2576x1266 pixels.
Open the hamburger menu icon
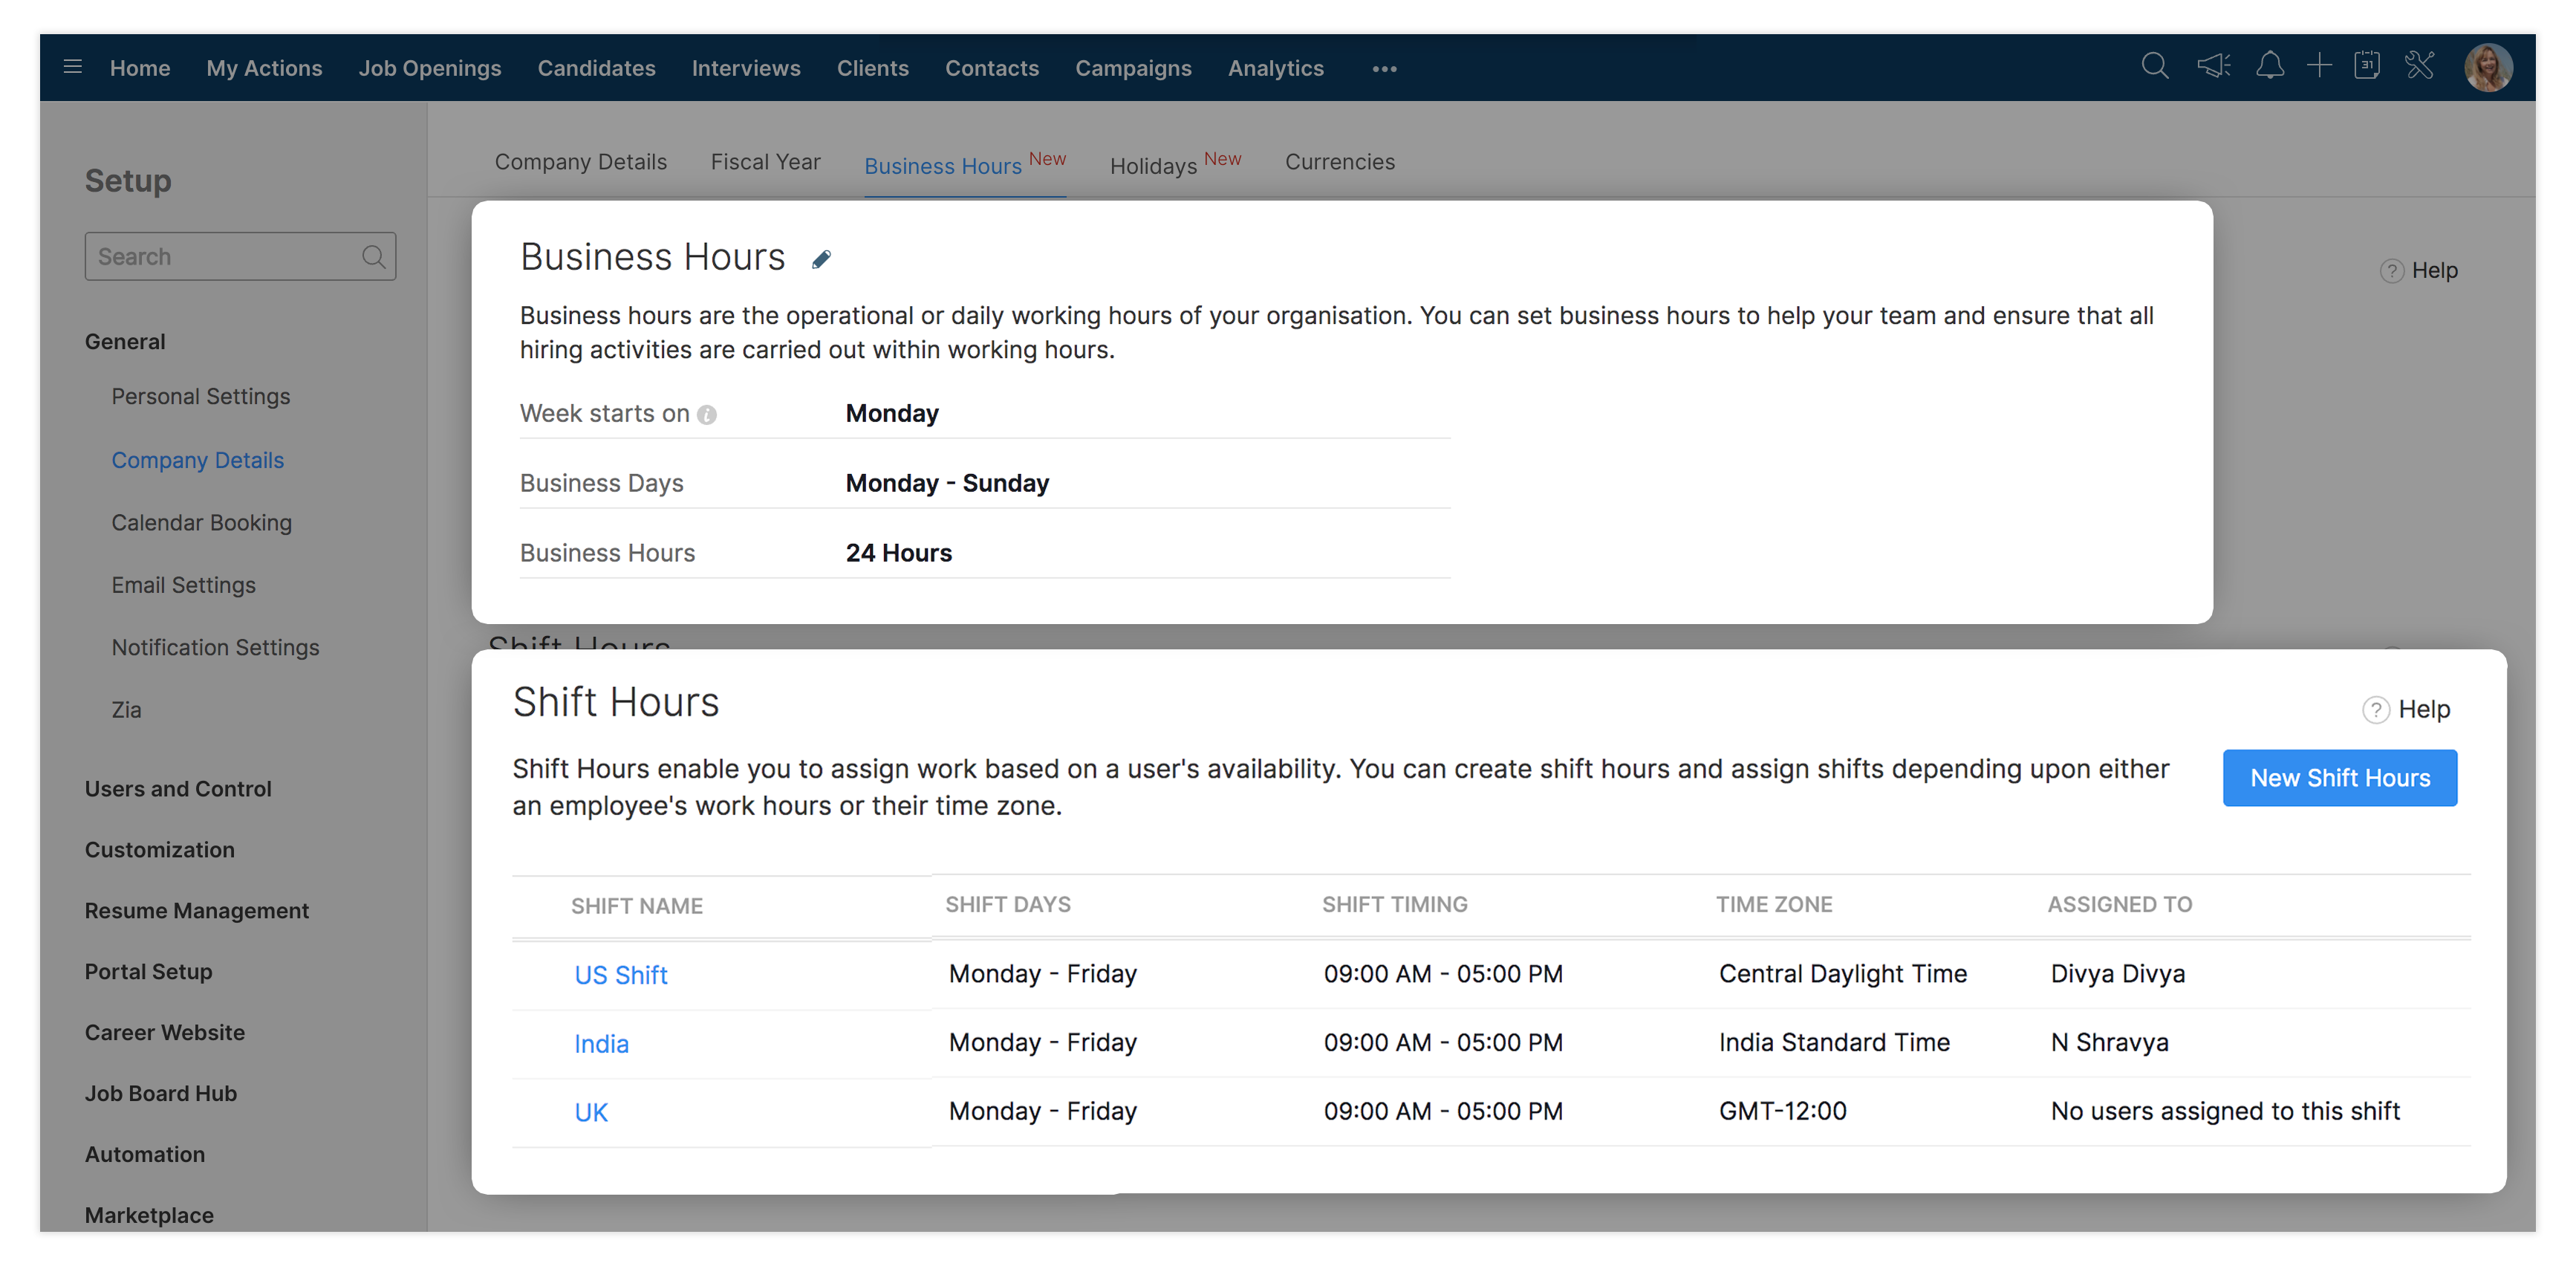click(x=72, y=67)
